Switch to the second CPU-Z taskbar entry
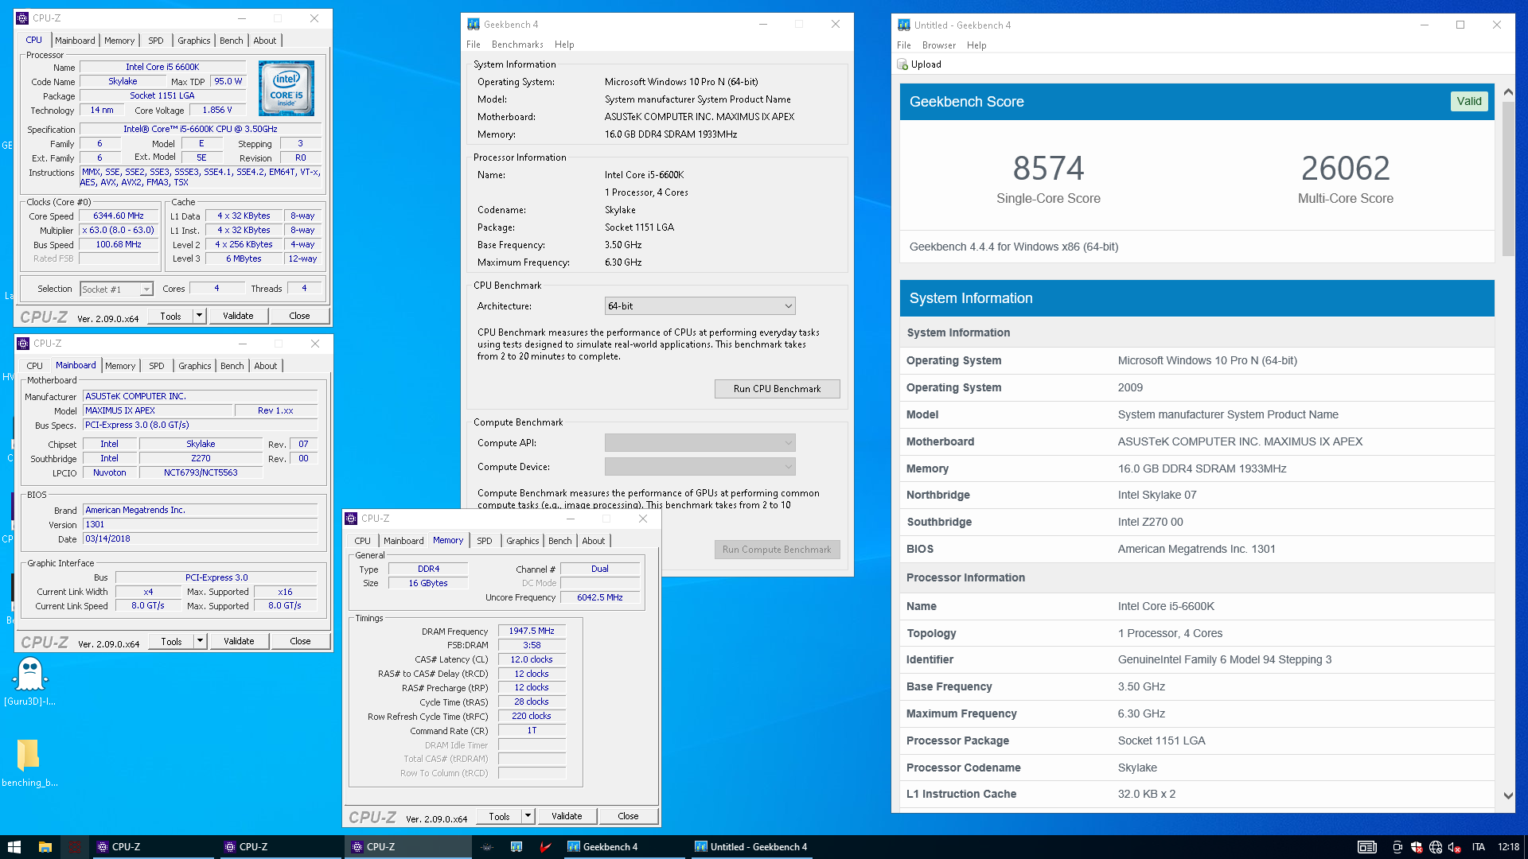 coord(281,847)
